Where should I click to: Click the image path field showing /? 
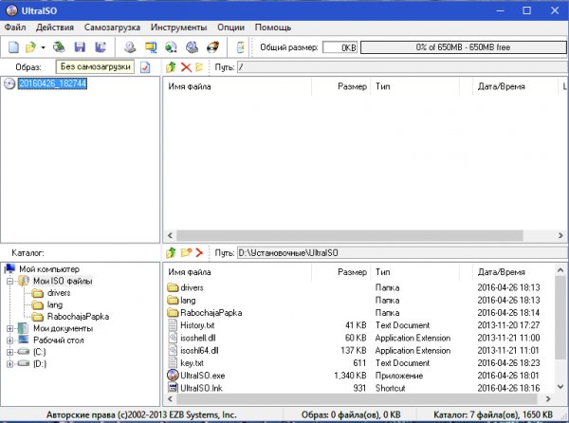(403, 67)
